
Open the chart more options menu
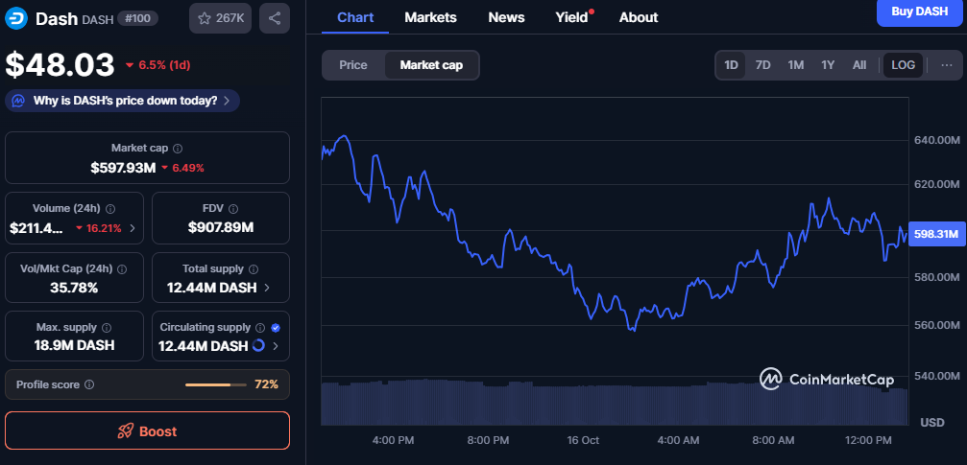coord(947,65)
